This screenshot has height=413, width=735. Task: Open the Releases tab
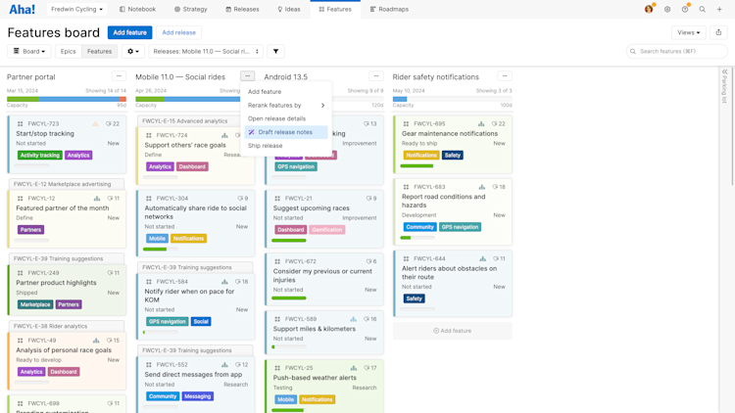tap(242, 9)
